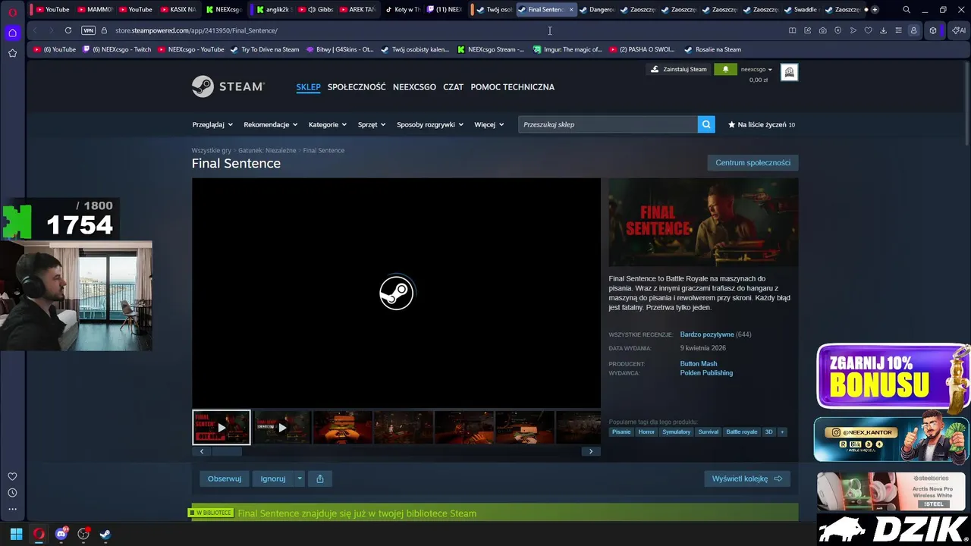Open sidebar heart icon at bottom
This screenshot has width=971, height=546.
coord(12,476)
